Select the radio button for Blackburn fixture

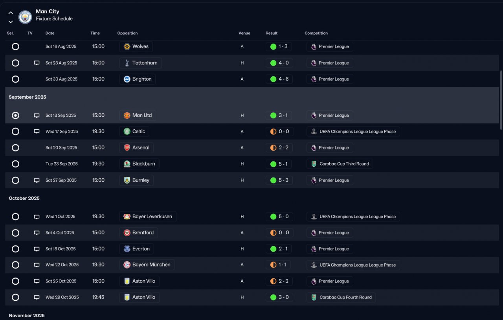[15, 164]
